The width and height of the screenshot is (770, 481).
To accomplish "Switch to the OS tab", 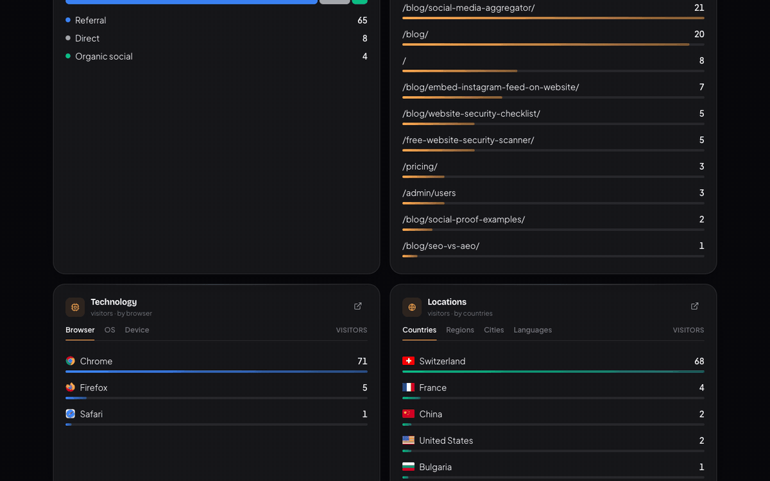I will (x=110, y=330).
